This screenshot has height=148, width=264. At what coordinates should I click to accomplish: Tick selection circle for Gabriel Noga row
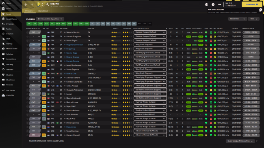click(28, 53)
